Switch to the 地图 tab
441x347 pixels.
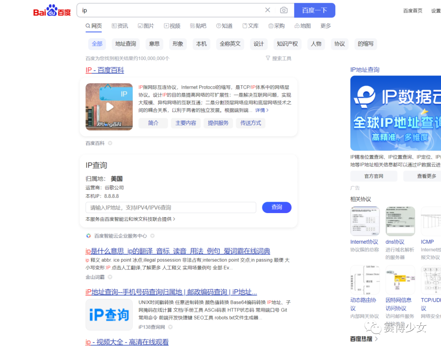tap(303, 26)
